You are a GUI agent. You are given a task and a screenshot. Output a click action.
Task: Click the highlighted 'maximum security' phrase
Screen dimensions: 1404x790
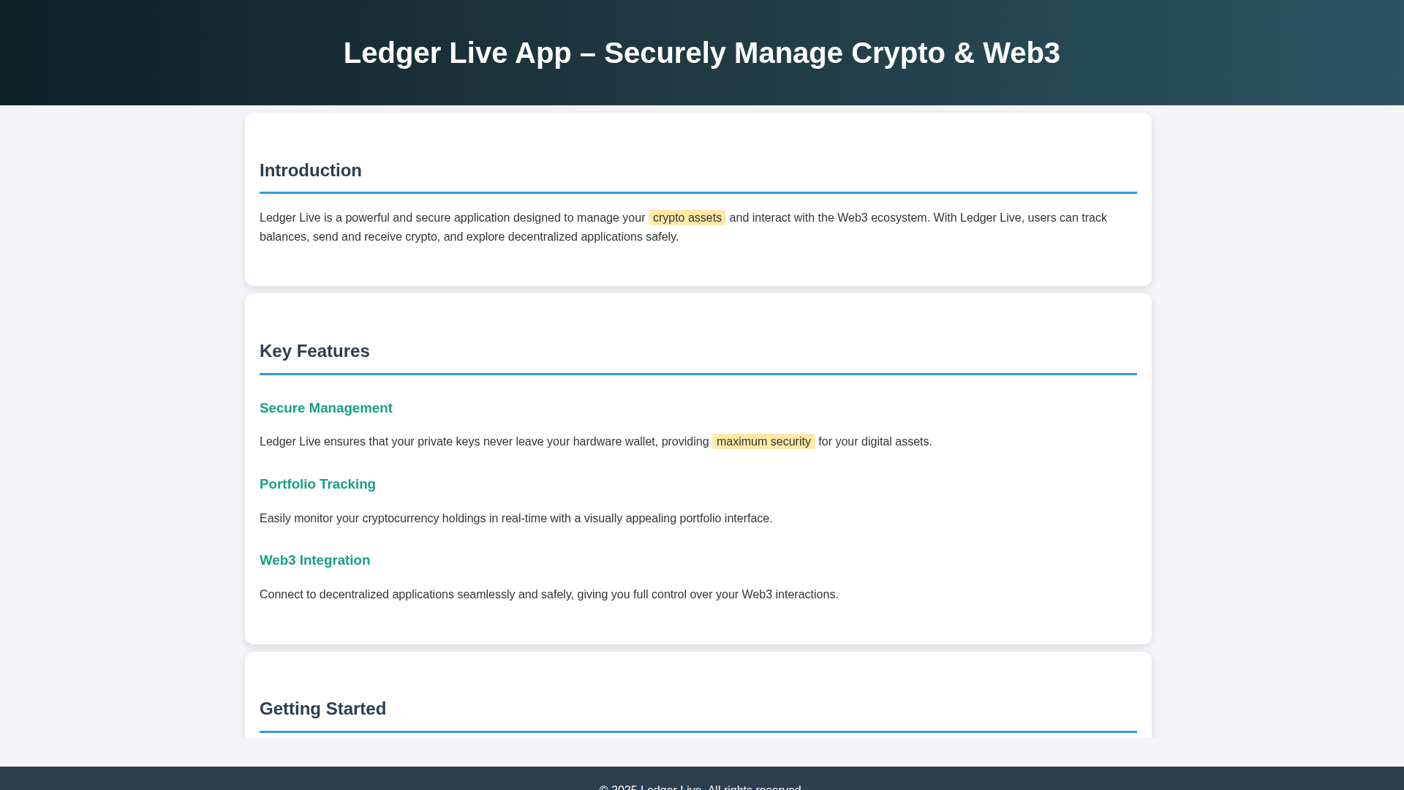[763, 442]
